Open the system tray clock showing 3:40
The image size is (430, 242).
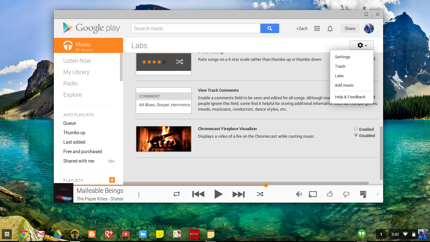click(x=395, y=234)
